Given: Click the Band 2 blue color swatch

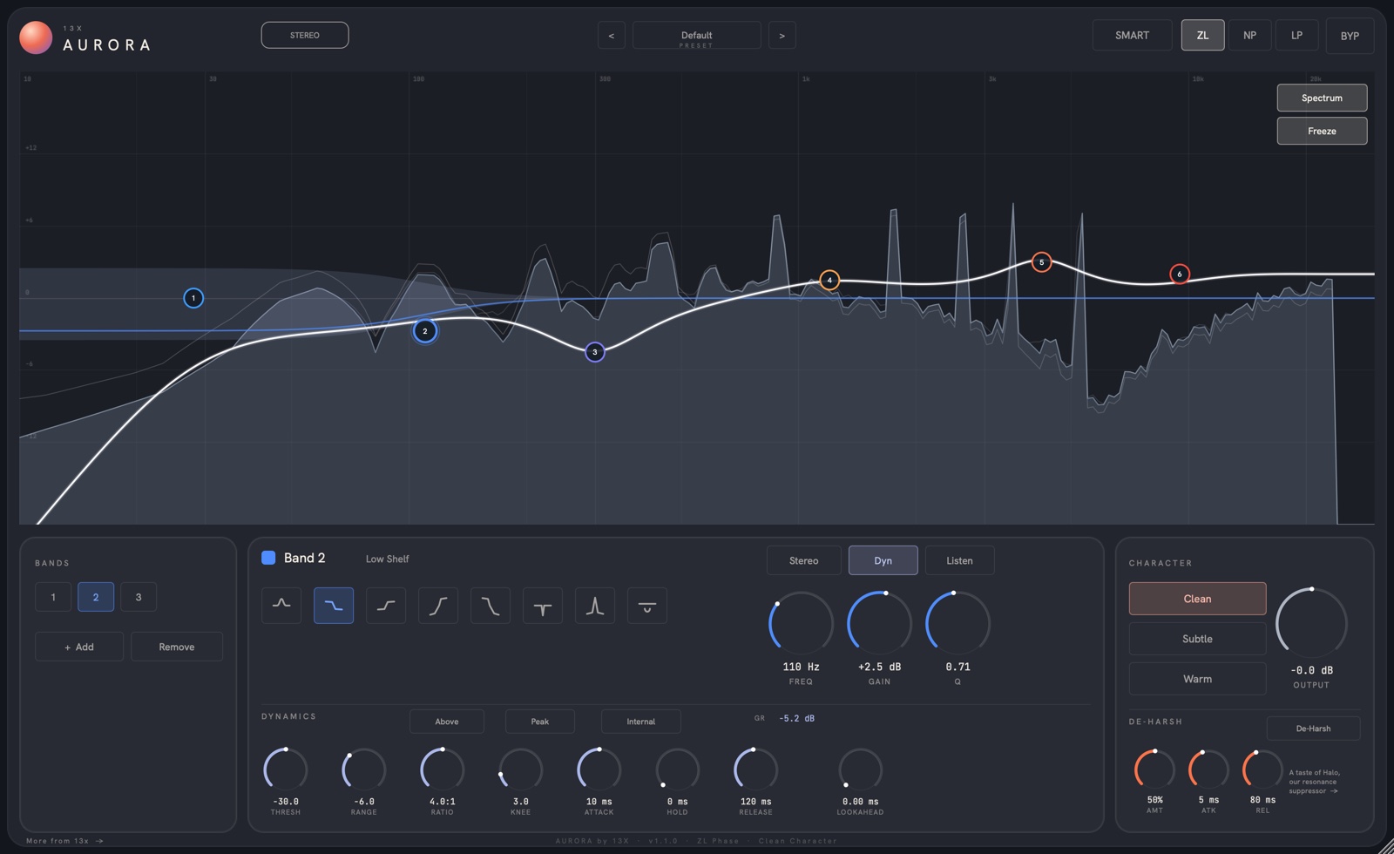Looking at the screenshot, I should tap(268, 558).
